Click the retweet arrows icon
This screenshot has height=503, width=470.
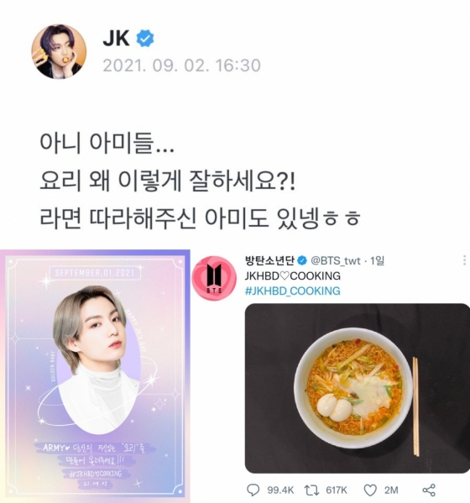pos(311,490)
